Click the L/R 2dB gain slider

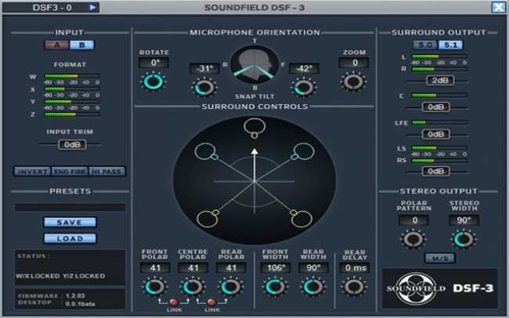tap(440, 80)
